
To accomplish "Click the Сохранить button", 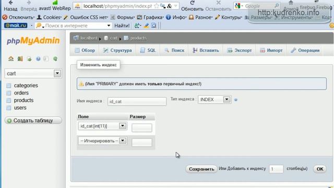I will (x=201, y=169).
